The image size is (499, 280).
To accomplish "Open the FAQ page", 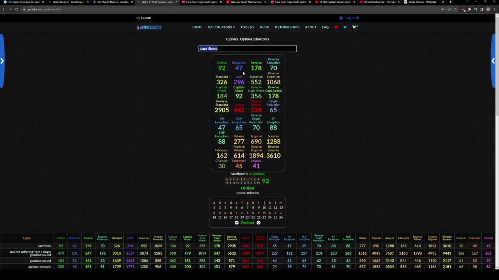I will coord(326,27).
